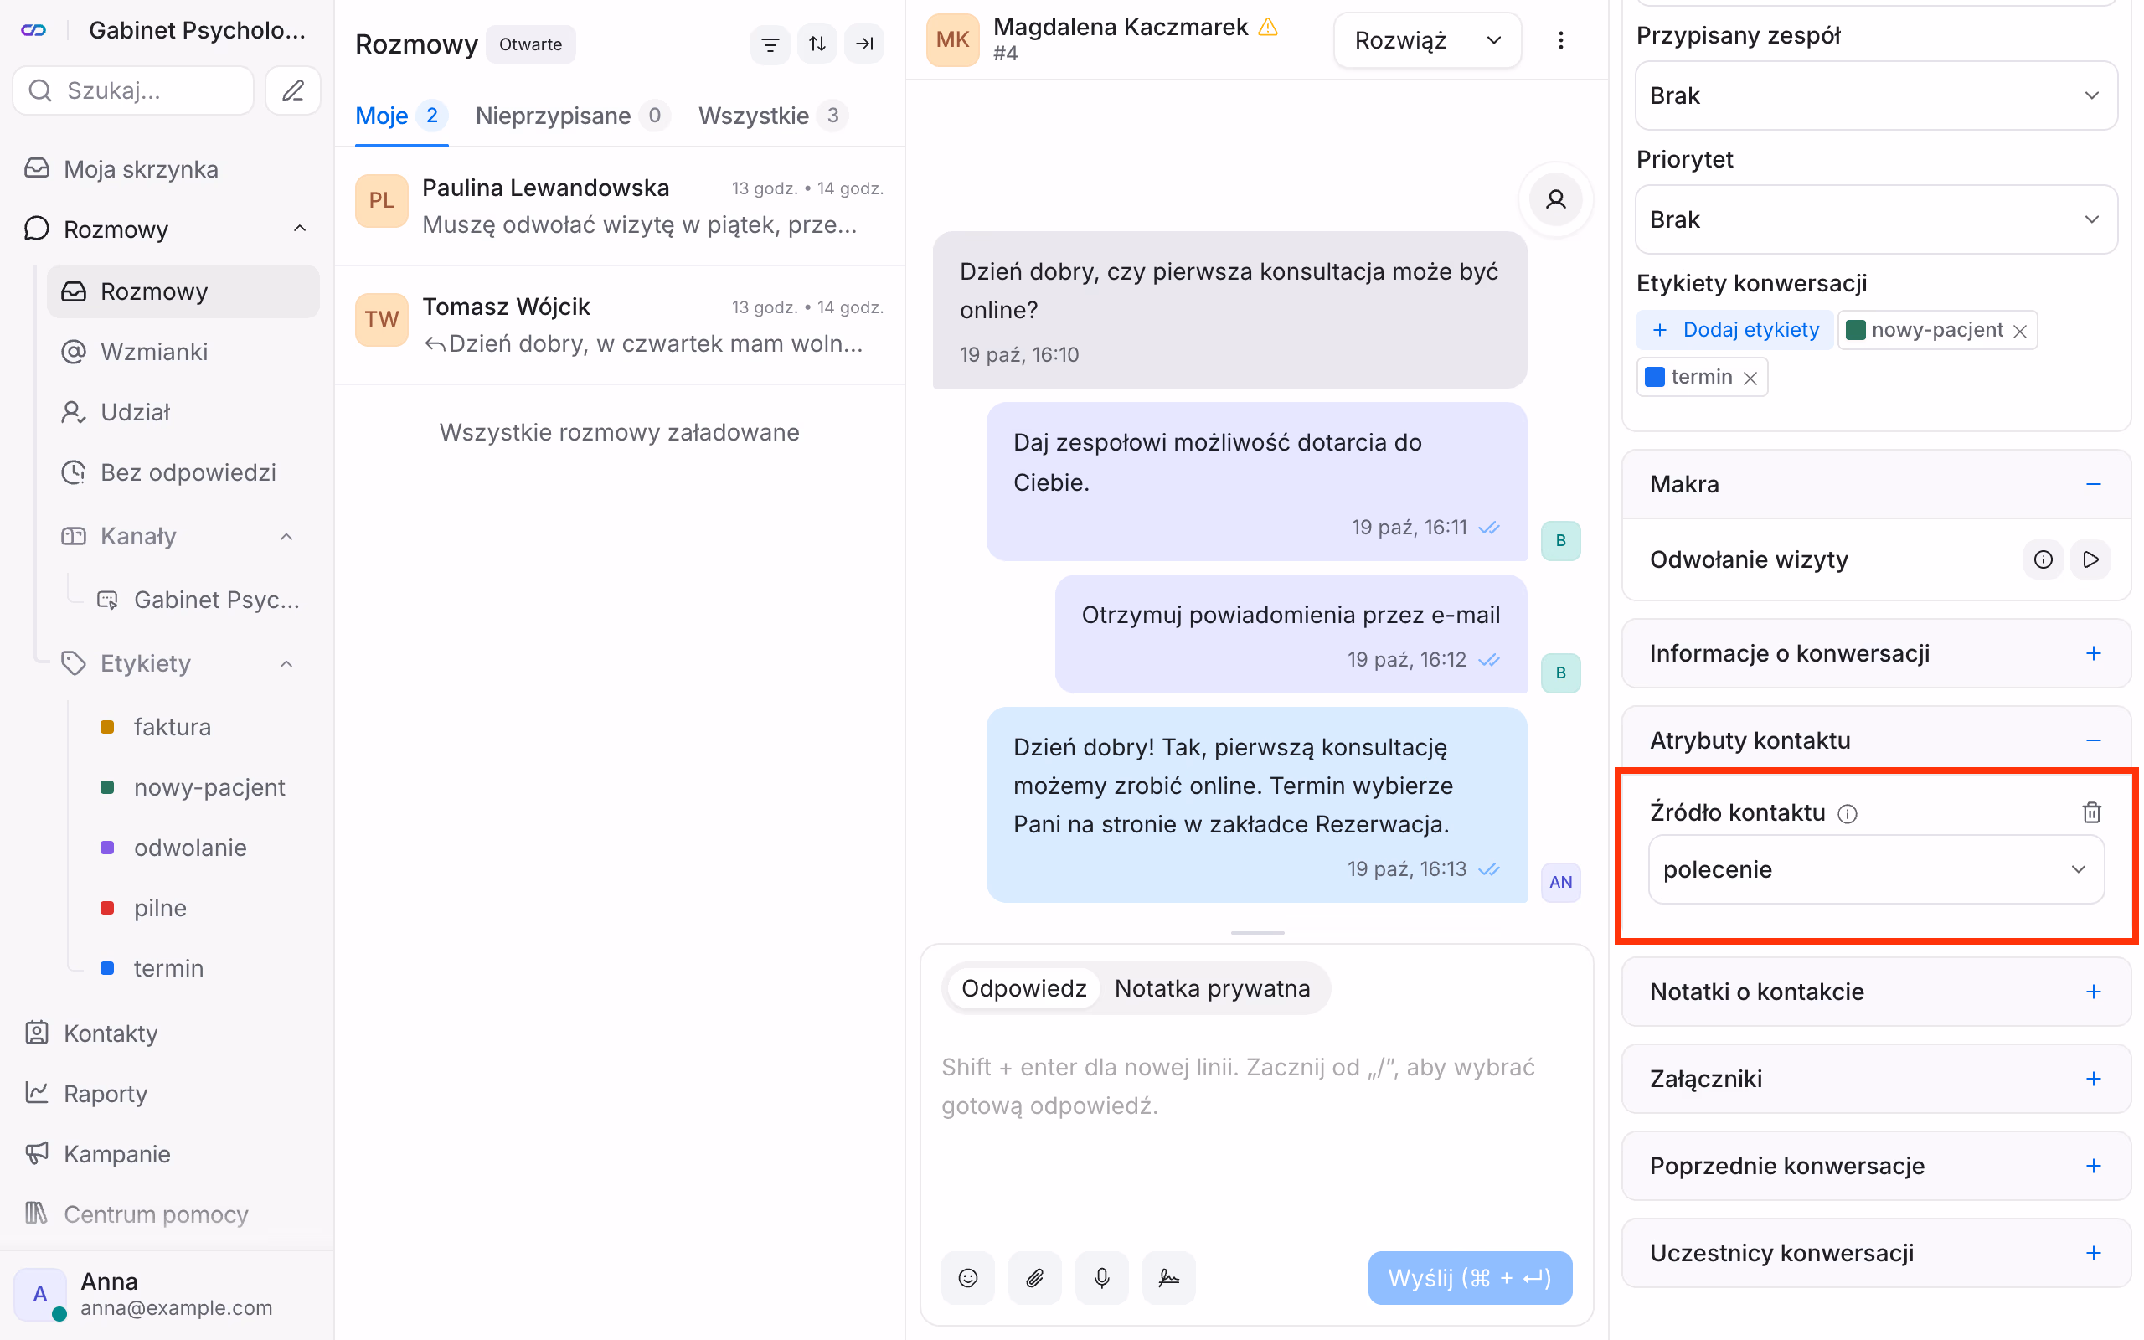Select the Notatka prywatna tab
This screenshot has height=1340, width=2144.
[1212, 988]
